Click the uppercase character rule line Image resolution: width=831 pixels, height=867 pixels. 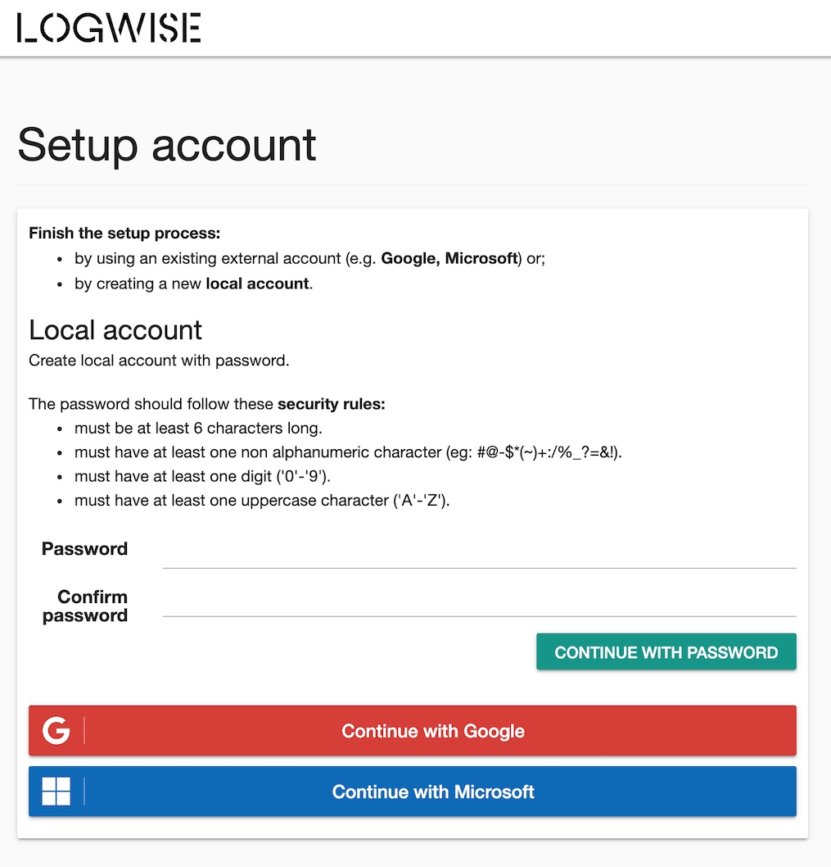(x=262, y=501)
